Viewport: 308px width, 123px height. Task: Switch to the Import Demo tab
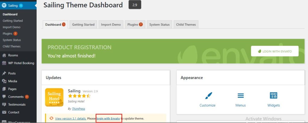point(111,25)
